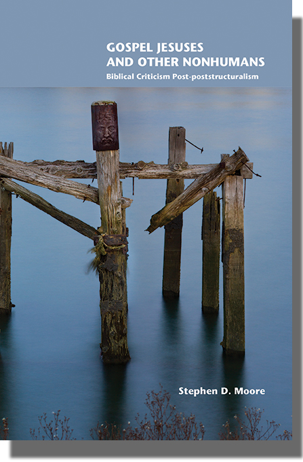Click the partial piling at the left edge
Viewport: 303px width, 462px height.
coord(5,227)
